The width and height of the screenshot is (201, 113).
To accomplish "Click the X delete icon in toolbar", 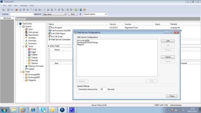I will click(x=55, y=10).
